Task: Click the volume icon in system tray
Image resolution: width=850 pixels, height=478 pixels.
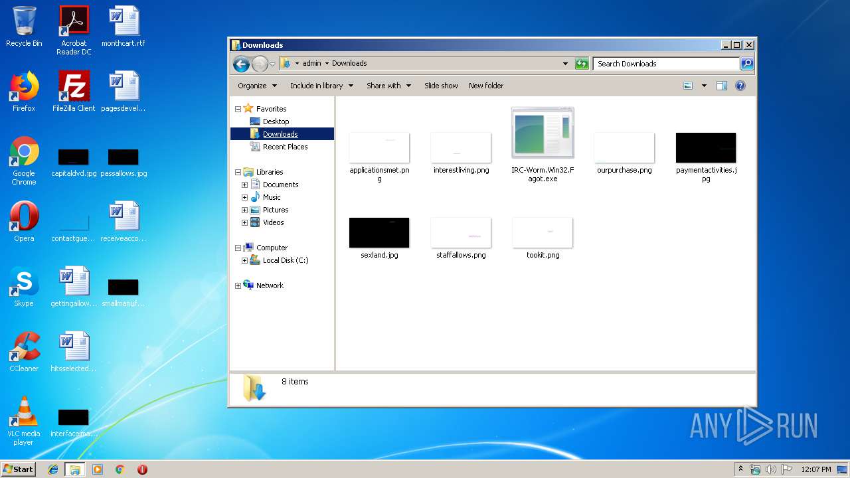Action: [770, 469]
